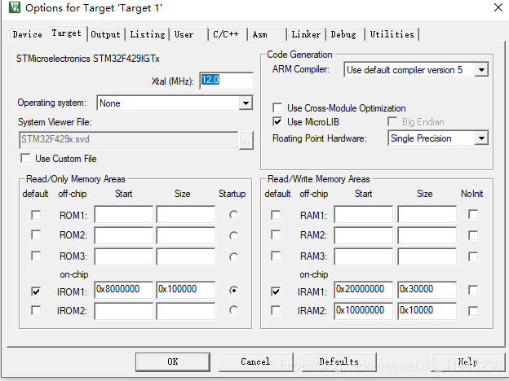The height and width of the screenshot is (381, 509).
Task: Switch to the Utilities tab
Action: click(392, 34)
